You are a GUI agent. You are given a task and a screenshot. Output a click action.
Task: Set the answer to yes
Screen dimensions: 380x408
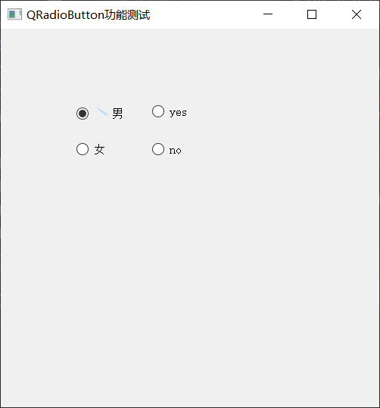tap(158, 111)
